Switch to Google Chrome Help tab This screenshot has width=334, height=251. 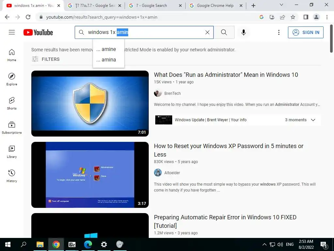click(215, 6)
